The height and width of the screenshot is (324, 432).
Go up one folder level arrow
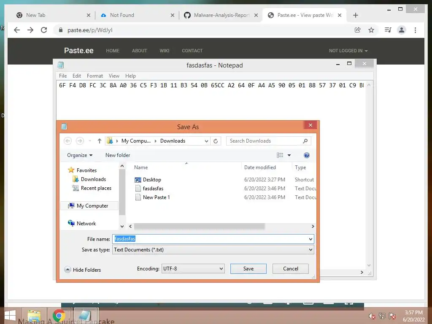100,141
